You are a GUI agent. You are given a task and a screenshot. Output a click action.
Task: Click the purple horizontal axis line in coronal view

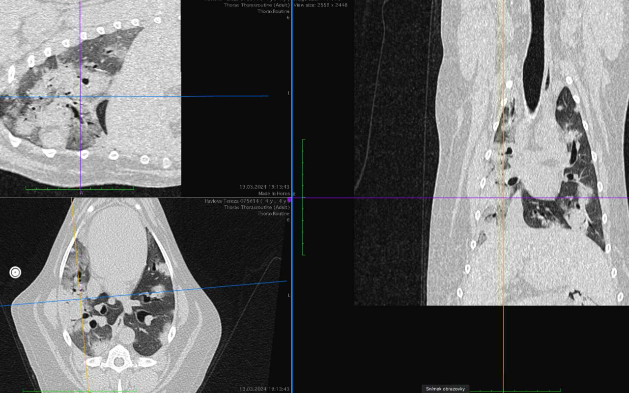462,198
